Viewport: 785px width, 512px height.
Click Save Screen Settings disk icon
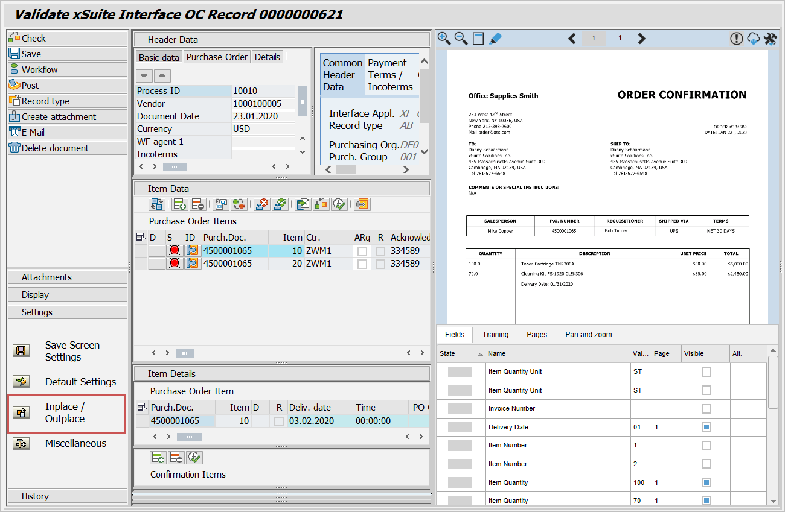coord(21,351)
